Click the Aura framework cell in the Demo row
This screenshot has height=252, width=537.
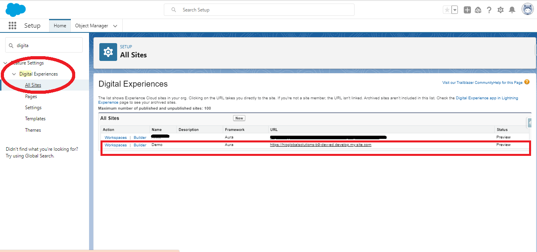229,145
